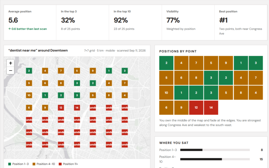Click 'Two points, both near Congress Ave' text

tap(241, 31)
